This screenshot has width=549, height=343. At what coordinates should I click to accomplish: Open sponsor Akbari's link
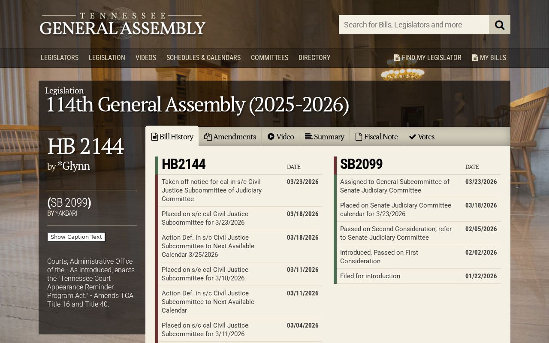click(x=66, y=213)
